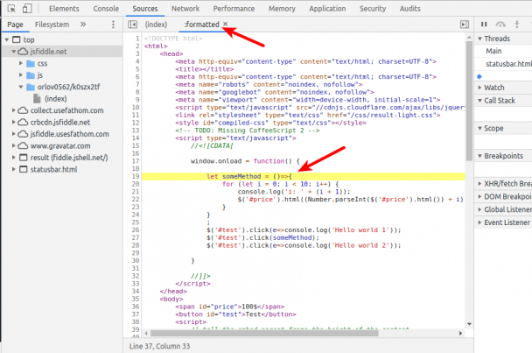Viewport: 532px width, 353px height.
Task: Select the css folder icon
Action: (x=31, y=64)
